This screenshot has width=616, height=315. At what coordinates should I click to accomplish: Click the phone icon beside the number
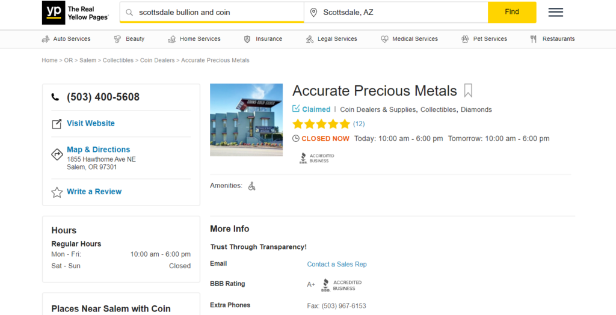point(56,97)
